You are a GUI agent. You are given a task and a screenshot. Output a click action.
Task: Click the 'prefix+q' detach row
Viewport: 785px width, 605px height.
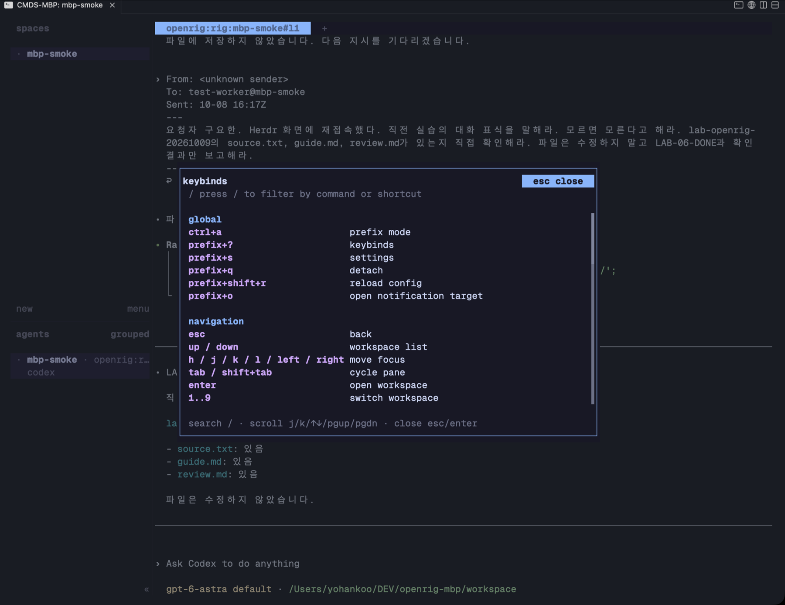[388, 271]
